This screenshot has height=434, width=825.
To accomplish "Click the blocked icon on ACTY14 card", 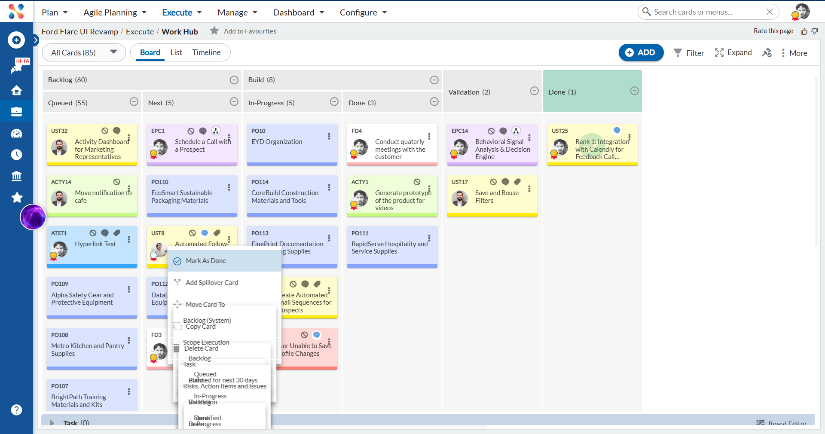I will coord(117,182).
